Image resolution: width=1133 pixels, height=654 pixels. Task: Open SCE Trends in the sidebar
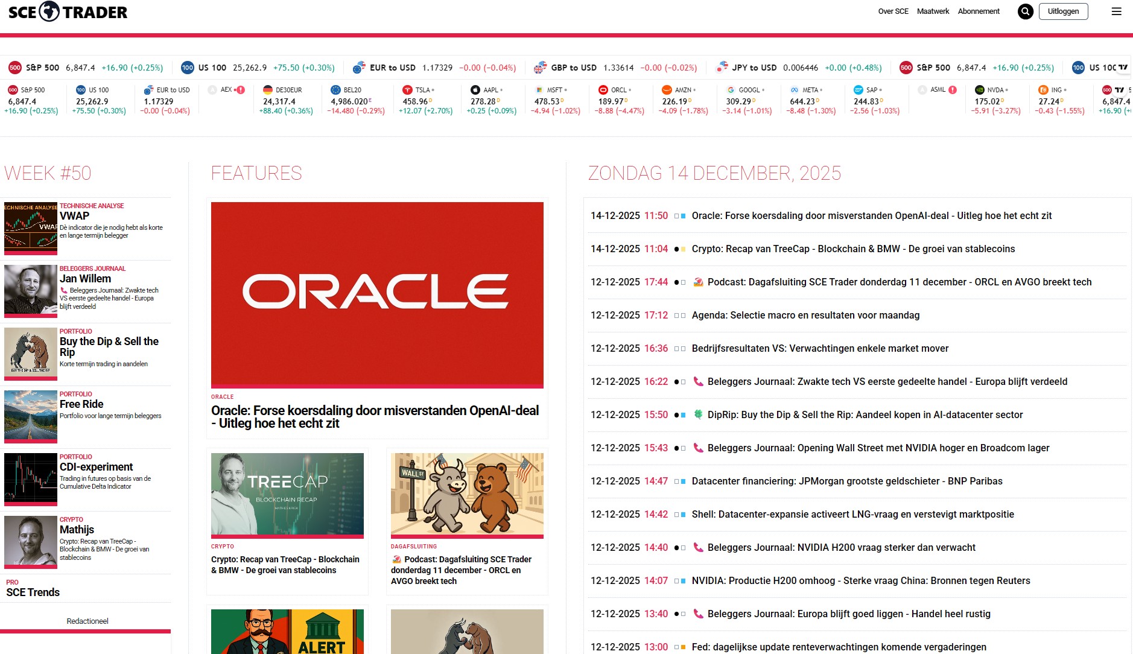[x=33, y=592]
